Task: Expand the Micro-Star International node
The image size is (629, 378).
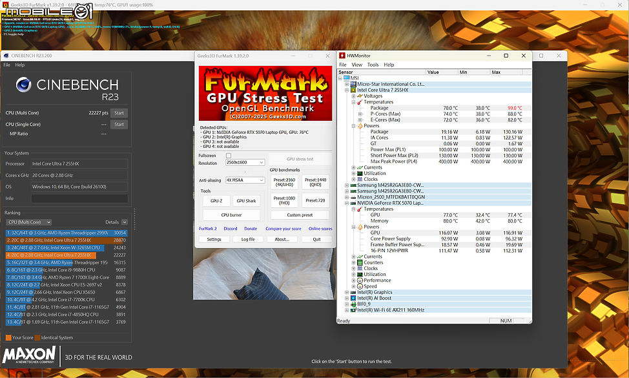Action: click(347, 84)
